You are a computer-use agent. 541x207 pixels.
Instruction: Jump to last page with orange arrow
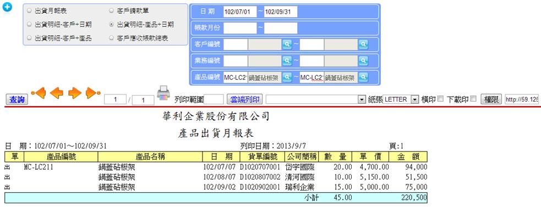pos(93,93)
